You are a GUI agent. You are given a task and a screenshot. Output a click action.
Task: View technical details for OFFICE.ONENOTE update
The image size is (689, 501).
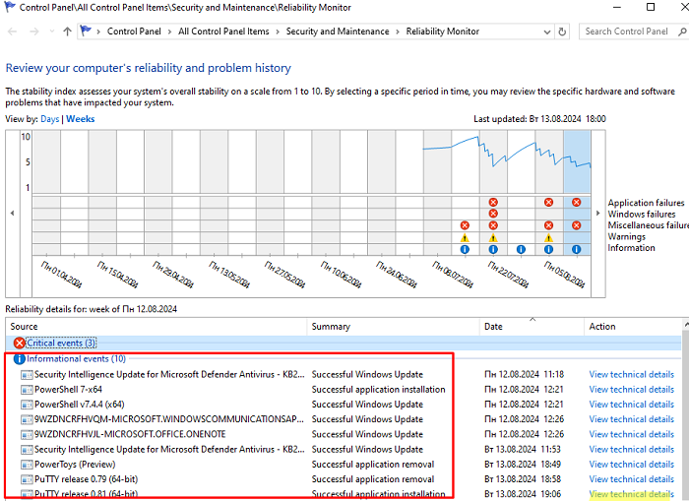coord(632,435)
